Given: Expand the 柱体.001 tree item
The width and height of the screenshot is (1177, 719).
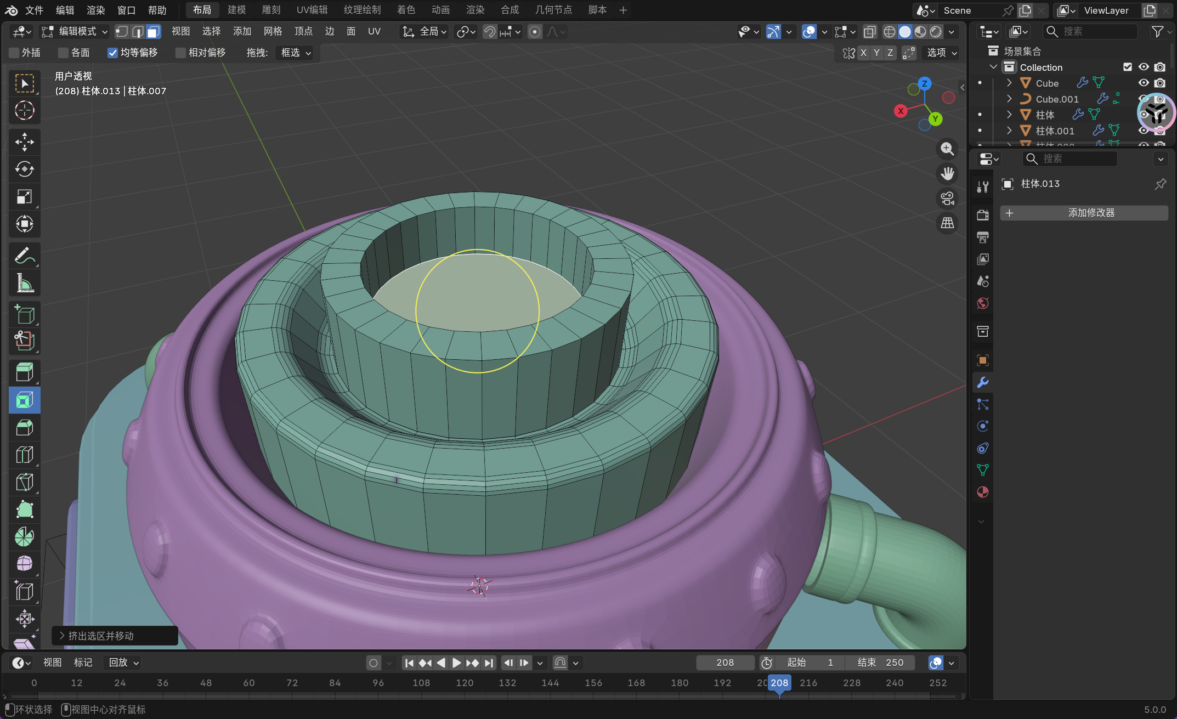Looking at the screenshot, I should pyautogui.click(x=1009, y=131).
